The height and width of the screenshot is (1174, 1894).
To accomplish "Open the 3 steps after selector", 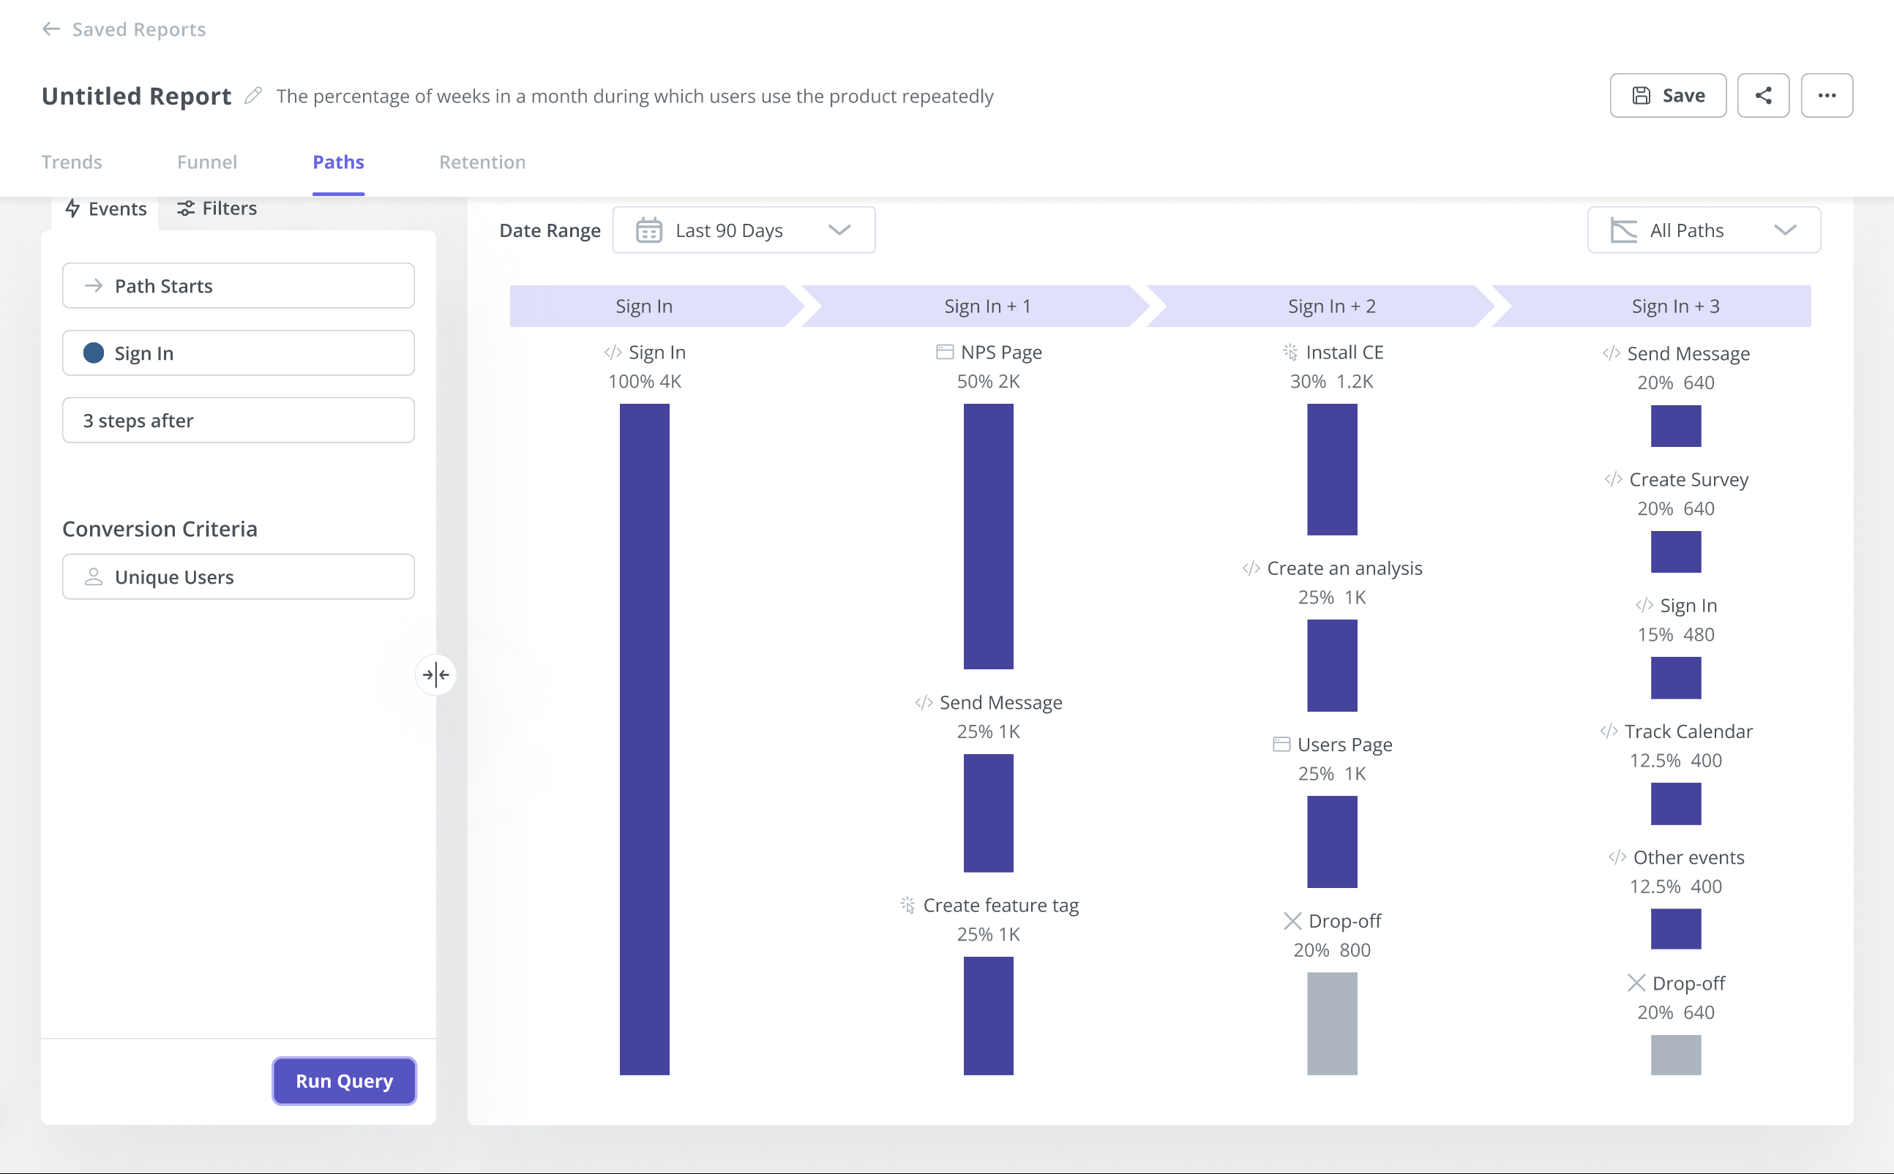I will click(238, 420).
